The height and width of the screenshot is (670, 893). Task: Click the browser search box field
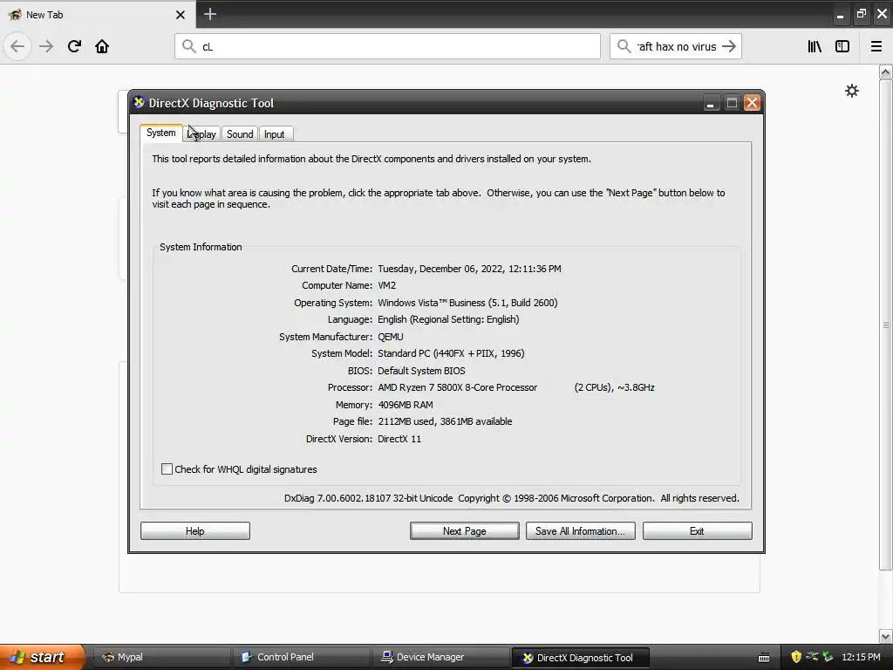tap(676, 46)
